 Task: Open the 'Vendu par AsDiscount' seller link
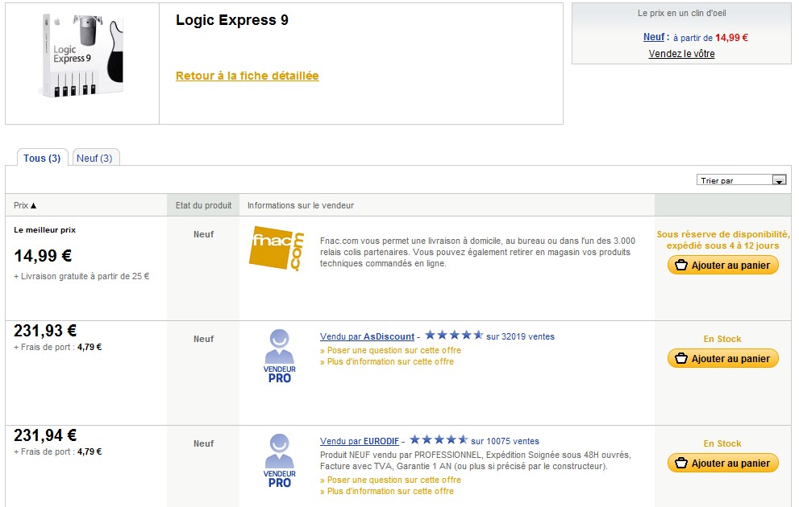[368, 336]
